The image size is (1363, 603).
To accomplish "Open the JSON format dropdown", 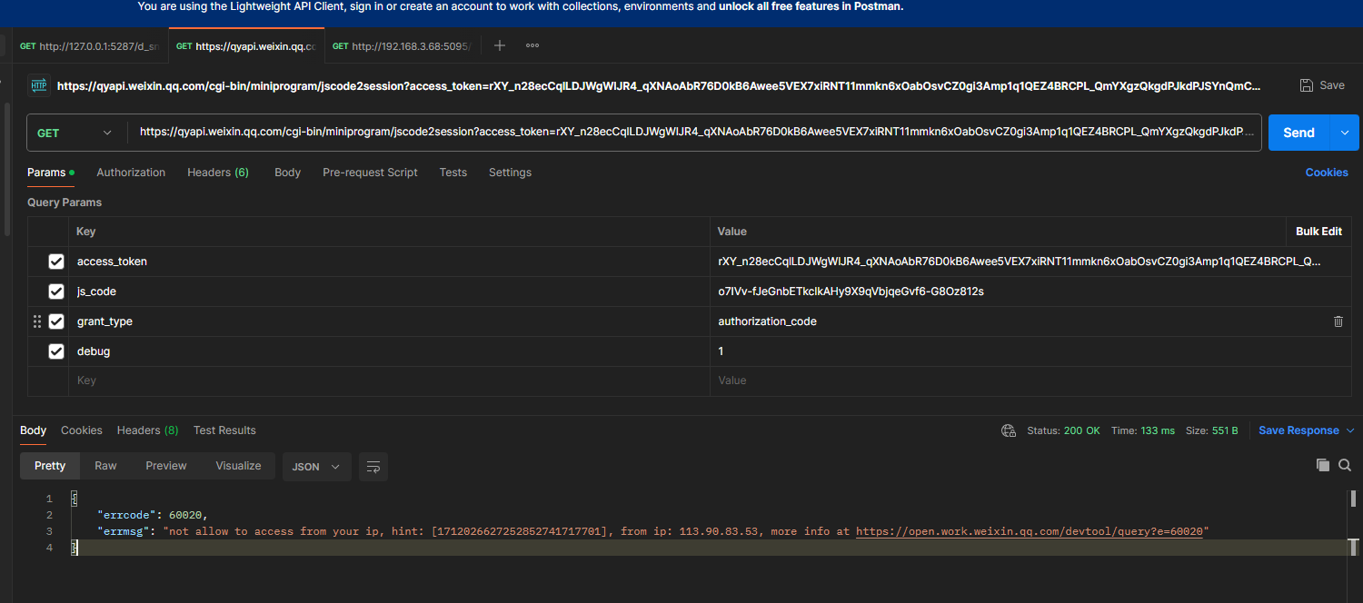I will click(316, 467).
